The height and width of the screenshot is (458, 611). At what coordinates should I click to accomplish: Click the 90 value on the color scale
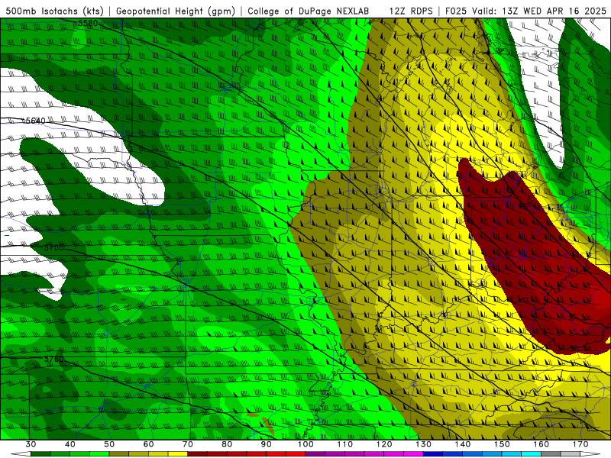tap(267, 444)
